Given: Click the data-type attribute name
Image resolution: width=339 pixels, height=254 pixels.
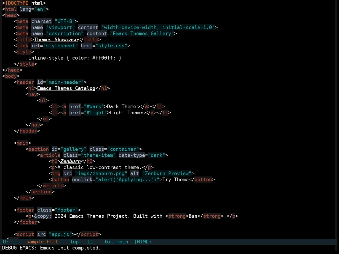Looking at the screenshot, I should point(132,155).
